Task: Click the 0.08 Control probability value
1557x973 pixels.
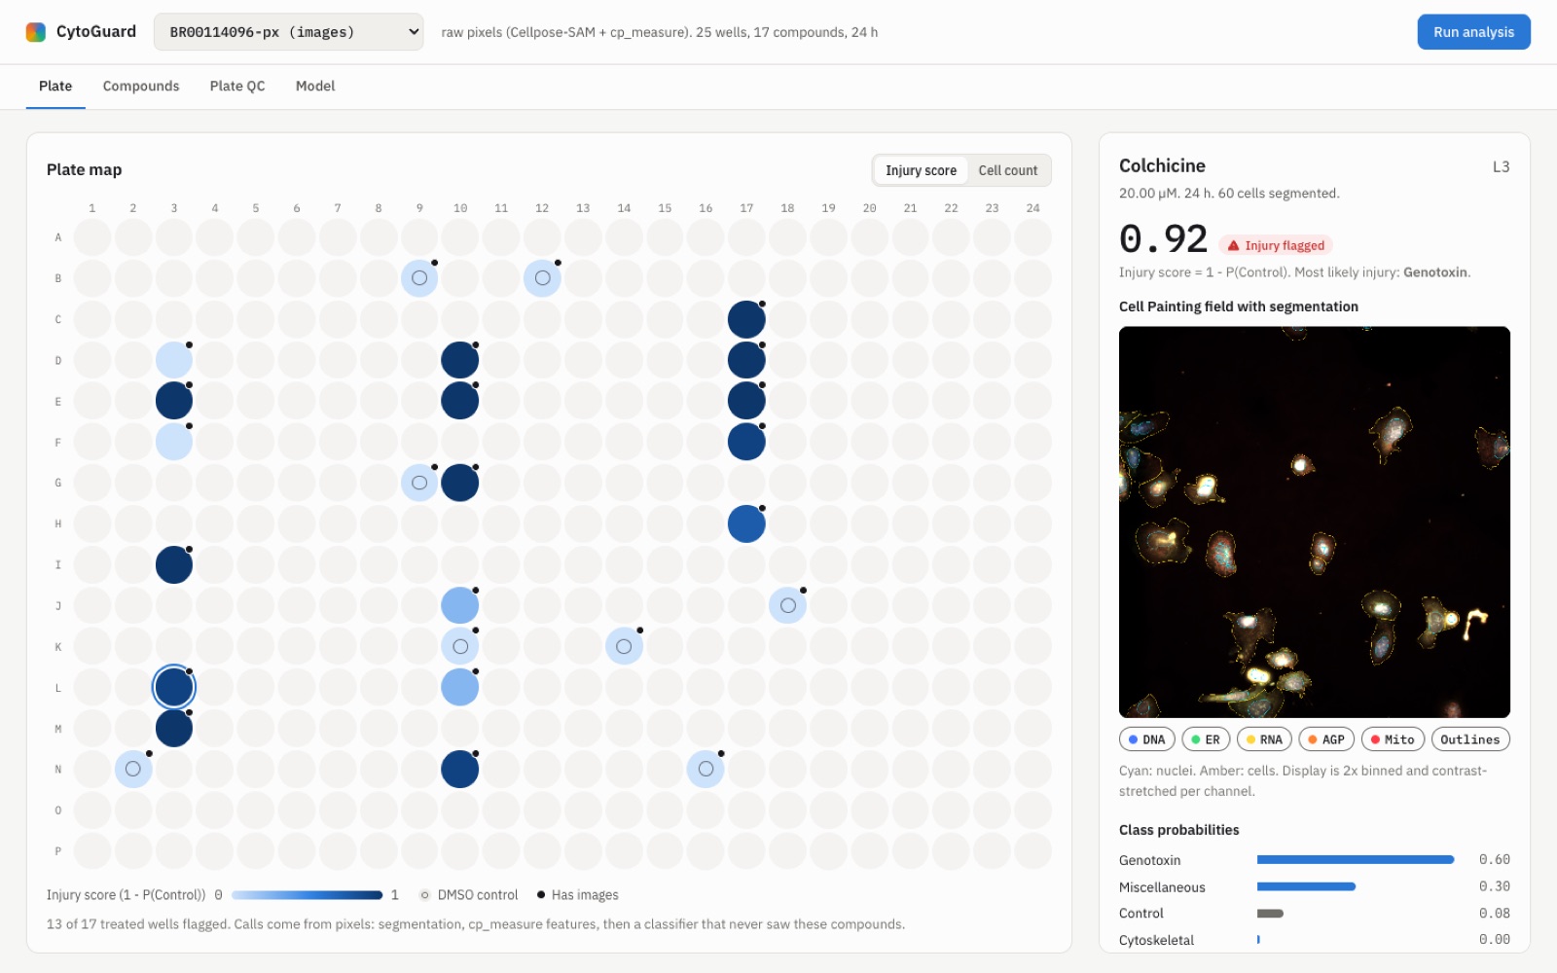Action: [1494, 914]
